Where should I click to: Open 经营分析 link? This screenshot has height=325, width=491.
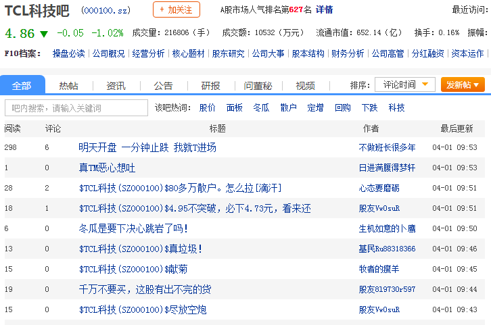[148, 53]
